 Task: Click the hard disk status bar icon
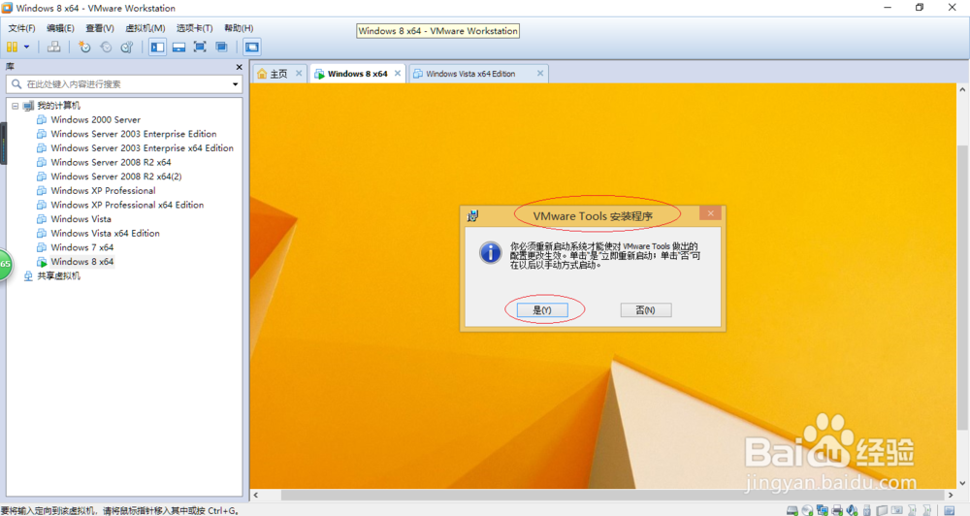click(x=792, y=510)
